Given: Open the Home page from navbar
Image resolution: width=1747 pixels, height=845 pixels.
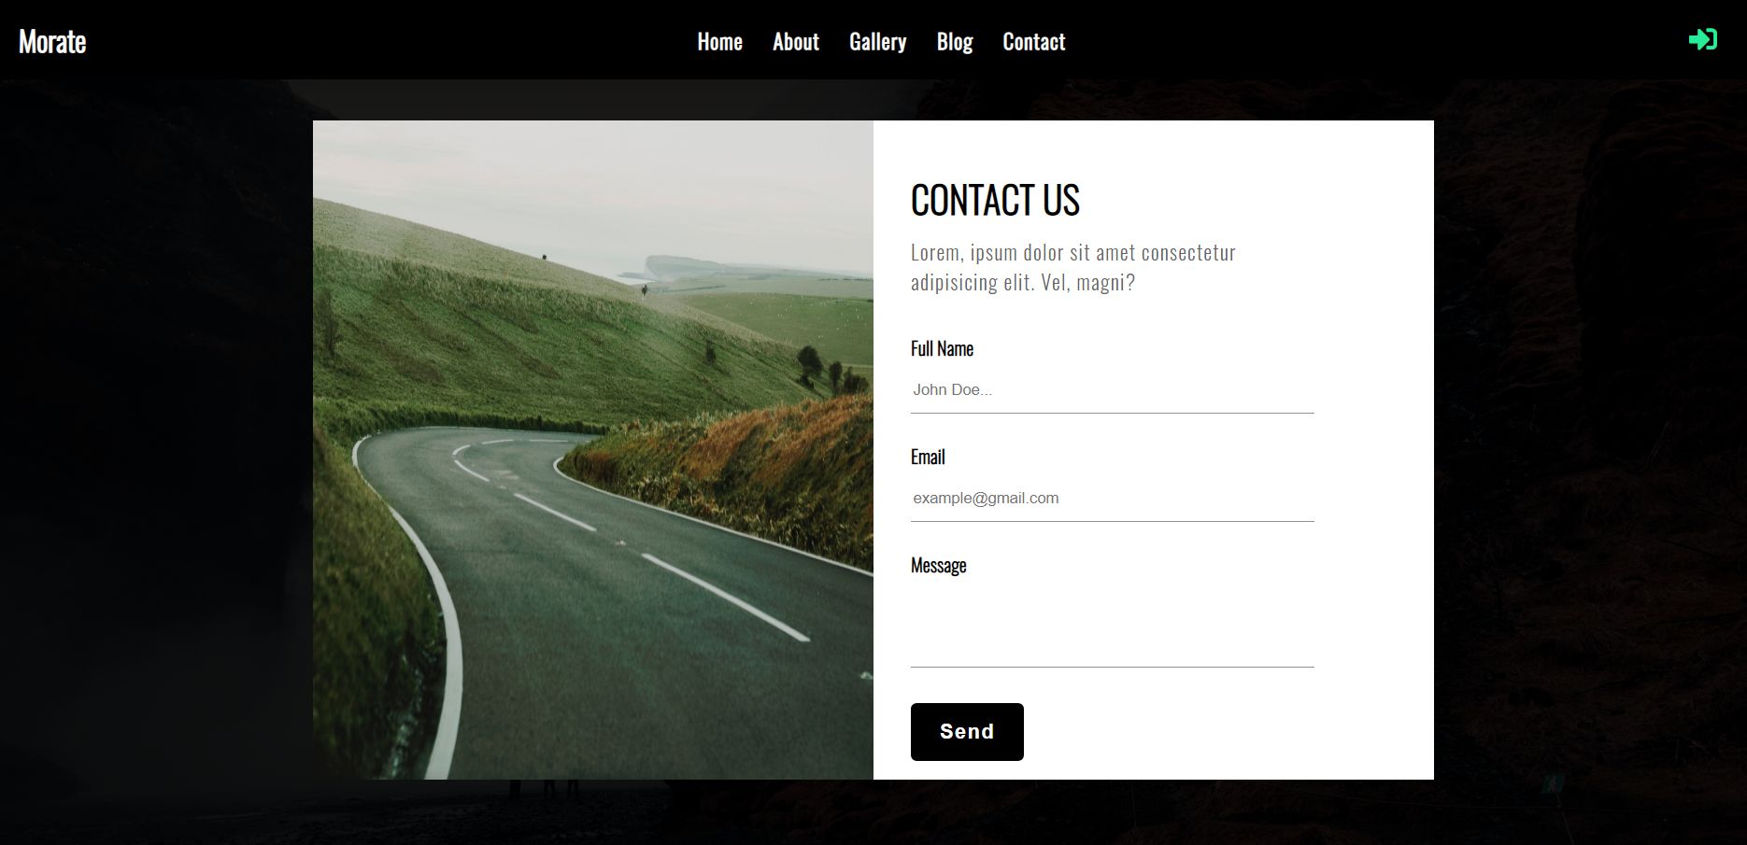Looking at the screenshot, I should 719,42.
